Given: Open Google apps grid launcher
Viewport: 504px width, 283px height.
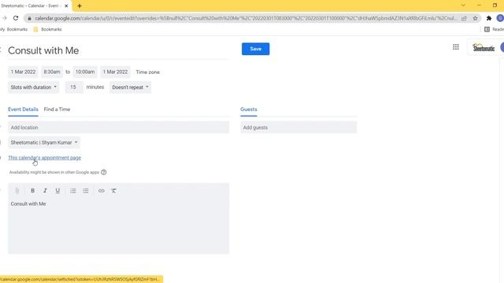Looking at the screenshot, I should [456, 47].
